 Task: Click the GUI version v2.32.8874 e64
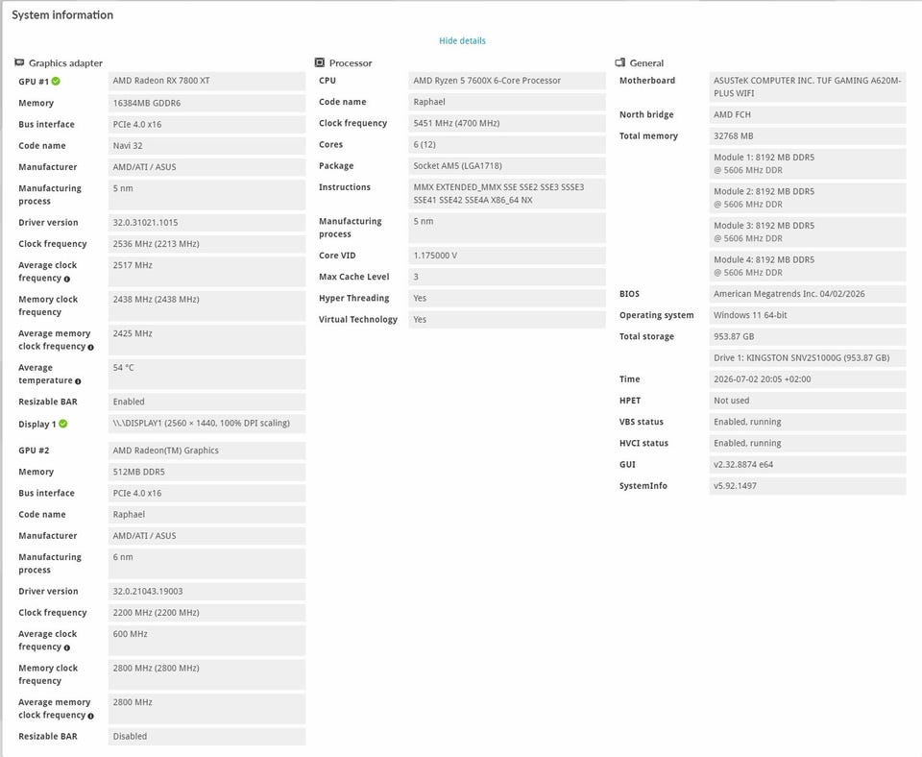[808, 465]
